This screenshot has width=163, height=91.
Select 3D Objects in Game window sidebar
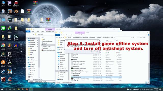tap(61, 55)
